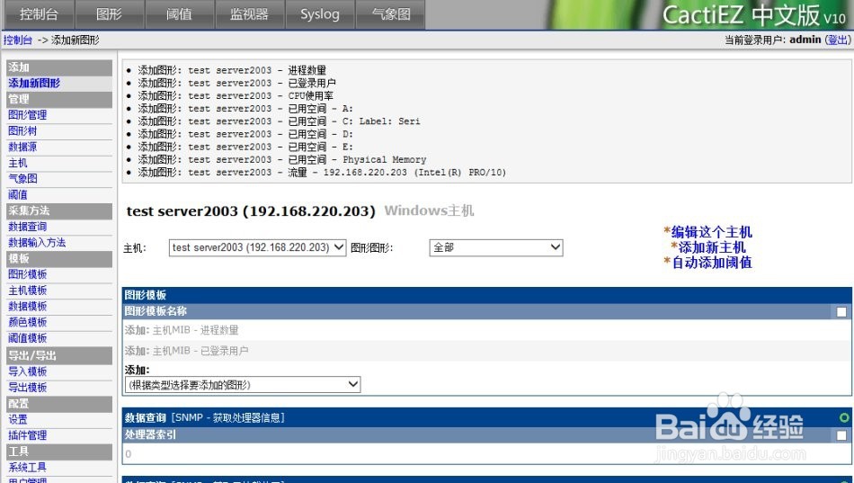Screen dimensions: 854x483
Task: Open 数据查询 under 采集方法
Action: [27, 227]
